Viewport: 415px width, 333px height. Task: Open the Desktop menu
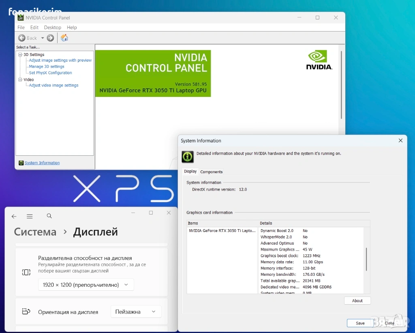53,28
